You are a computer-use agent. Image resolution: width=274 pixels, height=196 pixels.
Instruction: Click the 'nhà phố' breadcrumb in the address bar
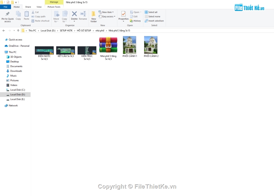tap(100, 31)
